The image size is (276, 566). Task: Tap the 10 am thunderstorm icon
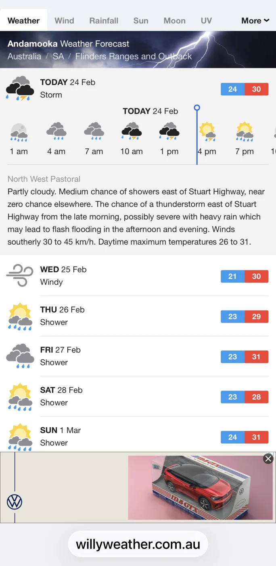(132, 131)
